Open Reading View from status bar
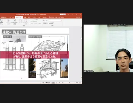 point(59,83)
